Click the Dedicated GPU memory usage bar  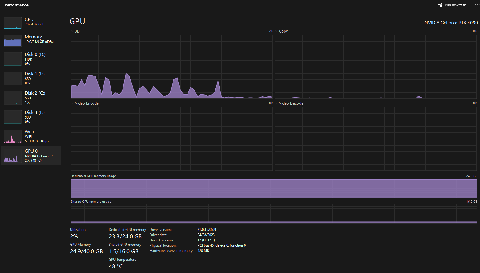click(x=273, y=188)
